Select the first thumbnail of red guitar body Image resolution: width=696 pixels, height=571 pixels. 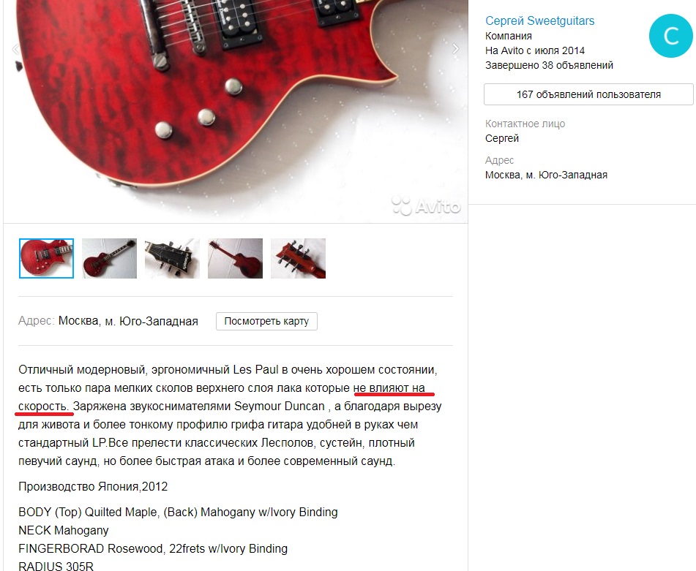click(x=47, y=259)
